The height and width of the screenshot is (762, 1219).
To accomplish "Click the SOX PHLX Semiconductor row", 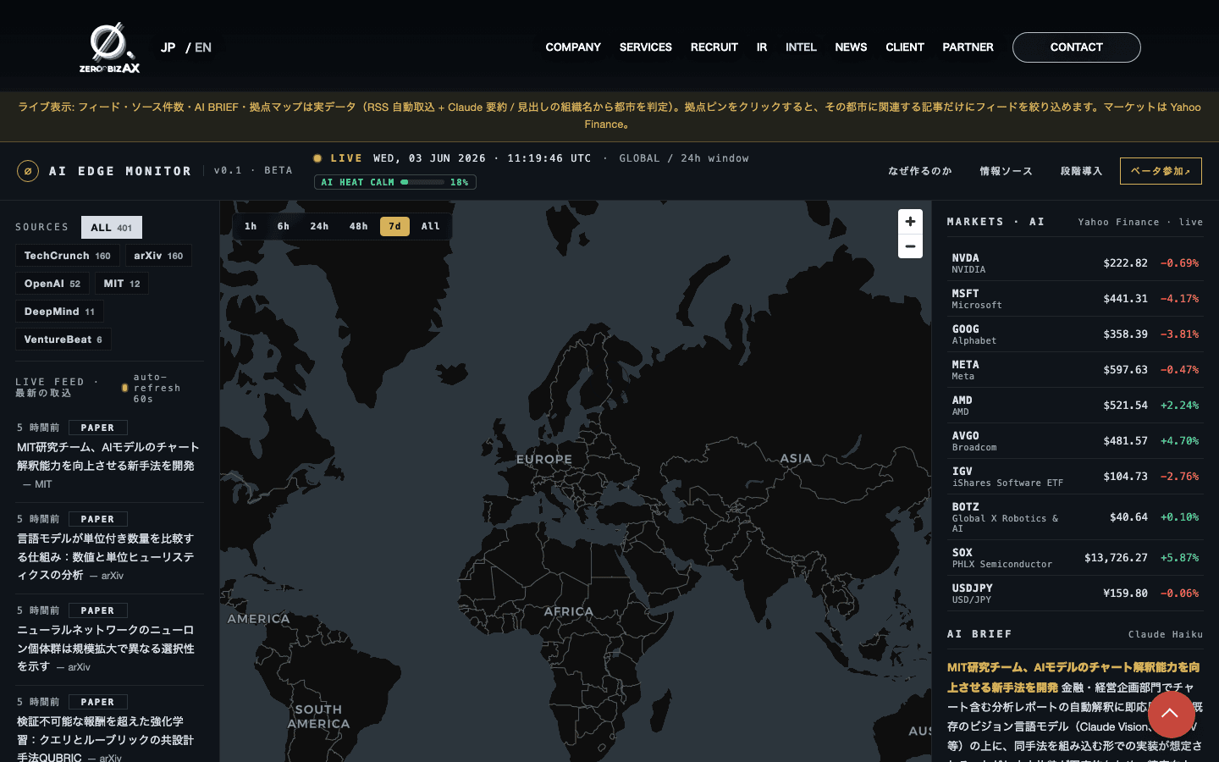I will point(1075,558).
